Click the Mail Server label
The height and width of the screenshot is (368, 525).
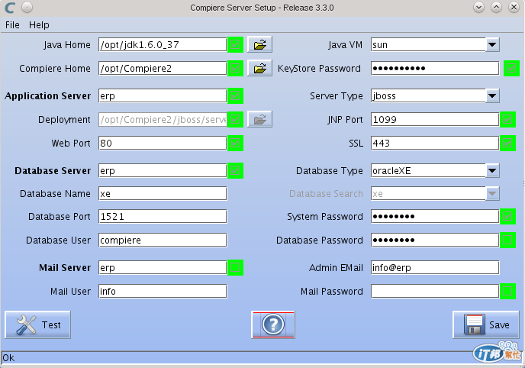(65, 267)
